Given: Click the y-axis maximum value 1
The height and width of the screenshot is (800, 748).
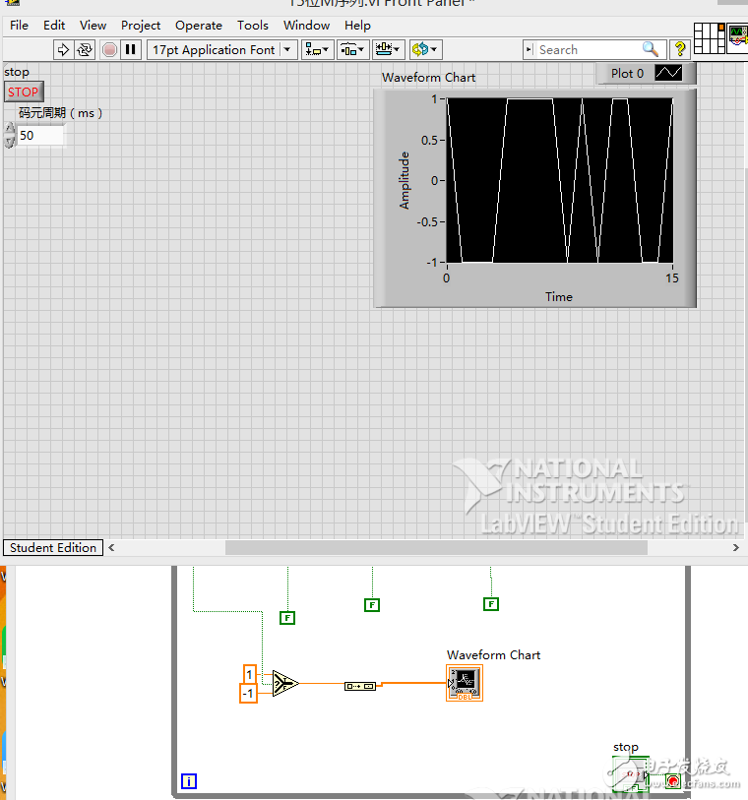Looking at the screenshot, I should tap(434, 99).
